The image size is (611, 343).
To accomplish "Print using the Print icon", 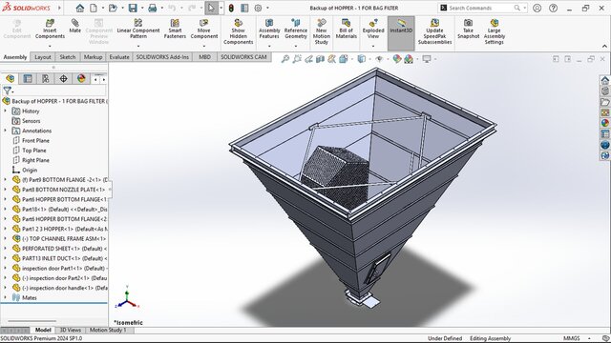I will point(153,8).
